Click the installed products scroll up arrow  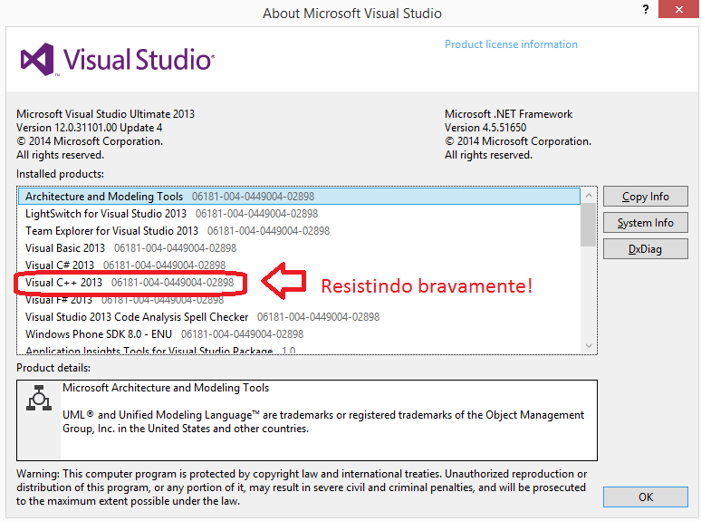tap(589, 196)
